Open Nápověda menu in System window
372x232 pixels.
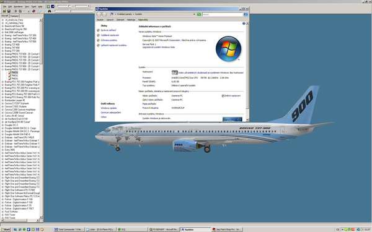[x=143, y=20]
